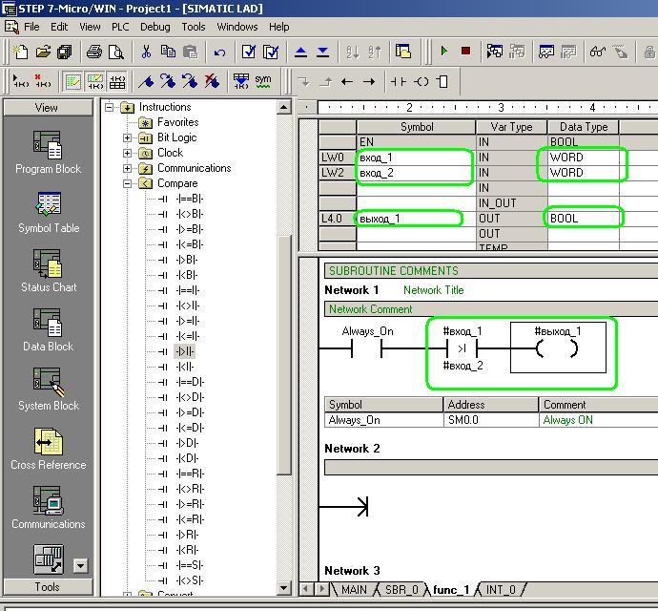Switch to the MAIN tab

click(x=354, y=590)
